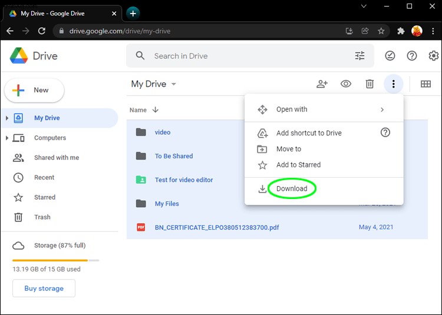Open the search options filter icon
This screenshot has height=315, width=442.
point(359,56)
